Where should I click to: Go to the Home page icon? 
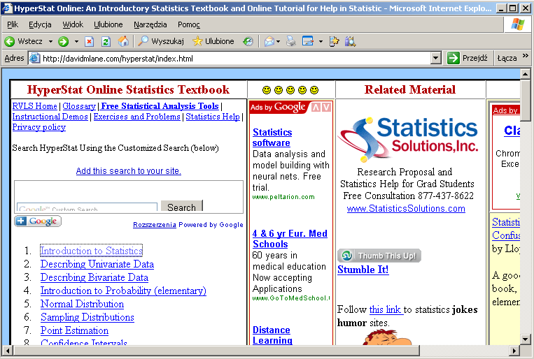point(123,41)
